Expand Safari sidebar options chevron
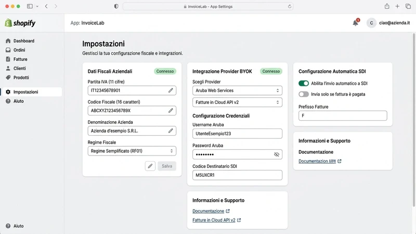Image resolution: width=416 pixels, height=234 pixels. tap(37, 6)
